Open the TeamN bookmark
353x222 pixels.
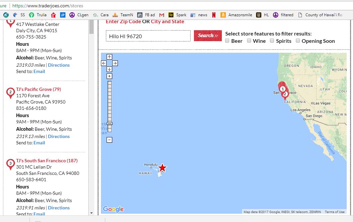tap(123, 15)
